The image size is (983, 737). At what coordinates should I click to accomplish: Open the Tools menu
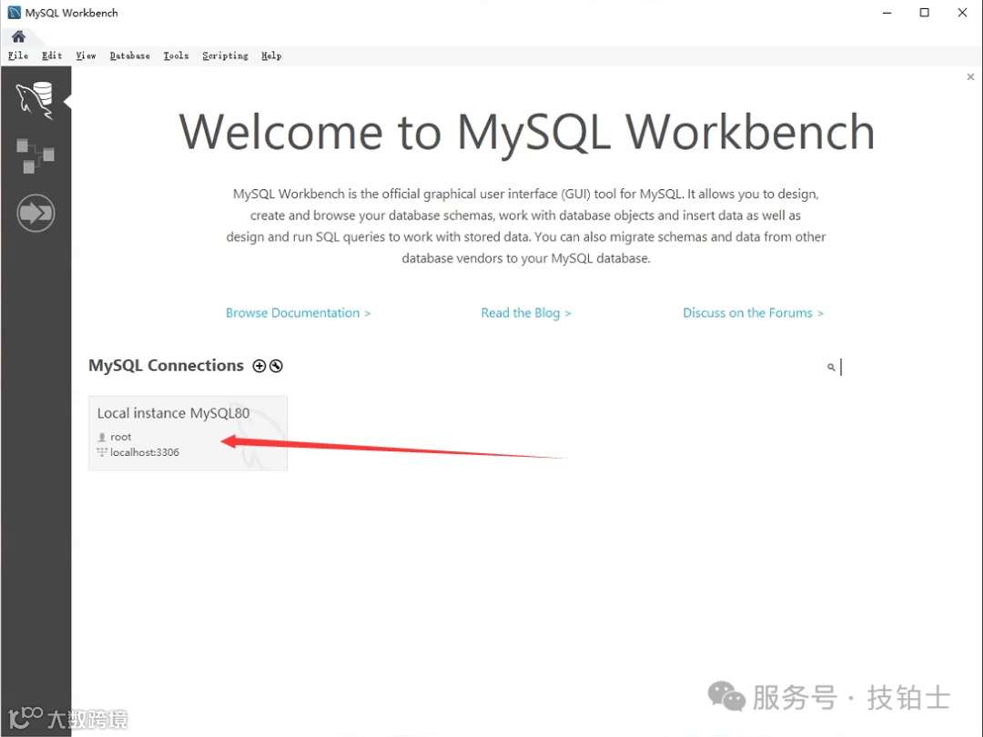pyautogui.click(x=177, y=56)
